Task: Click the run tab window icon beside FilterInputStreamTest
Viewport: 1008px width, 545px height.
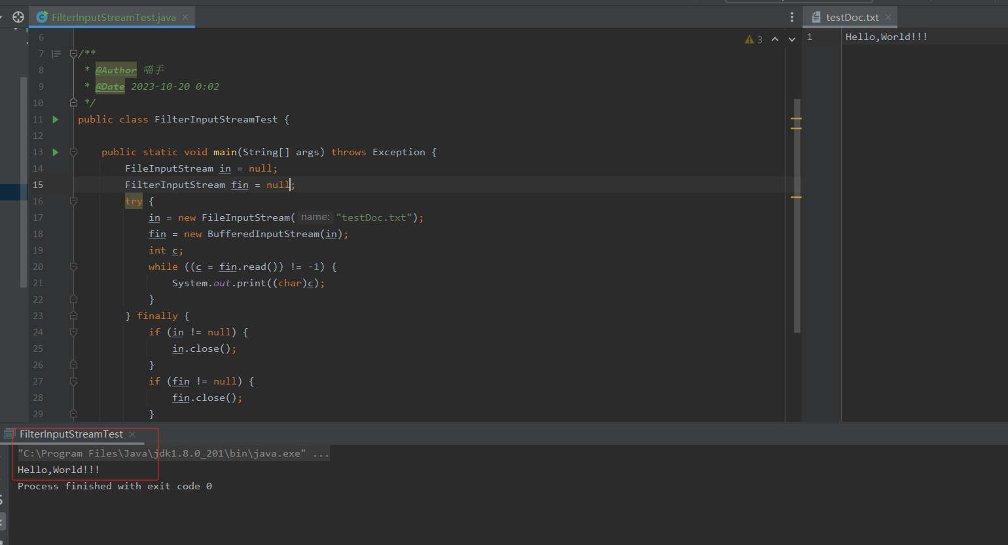Action: pos(9,434)
